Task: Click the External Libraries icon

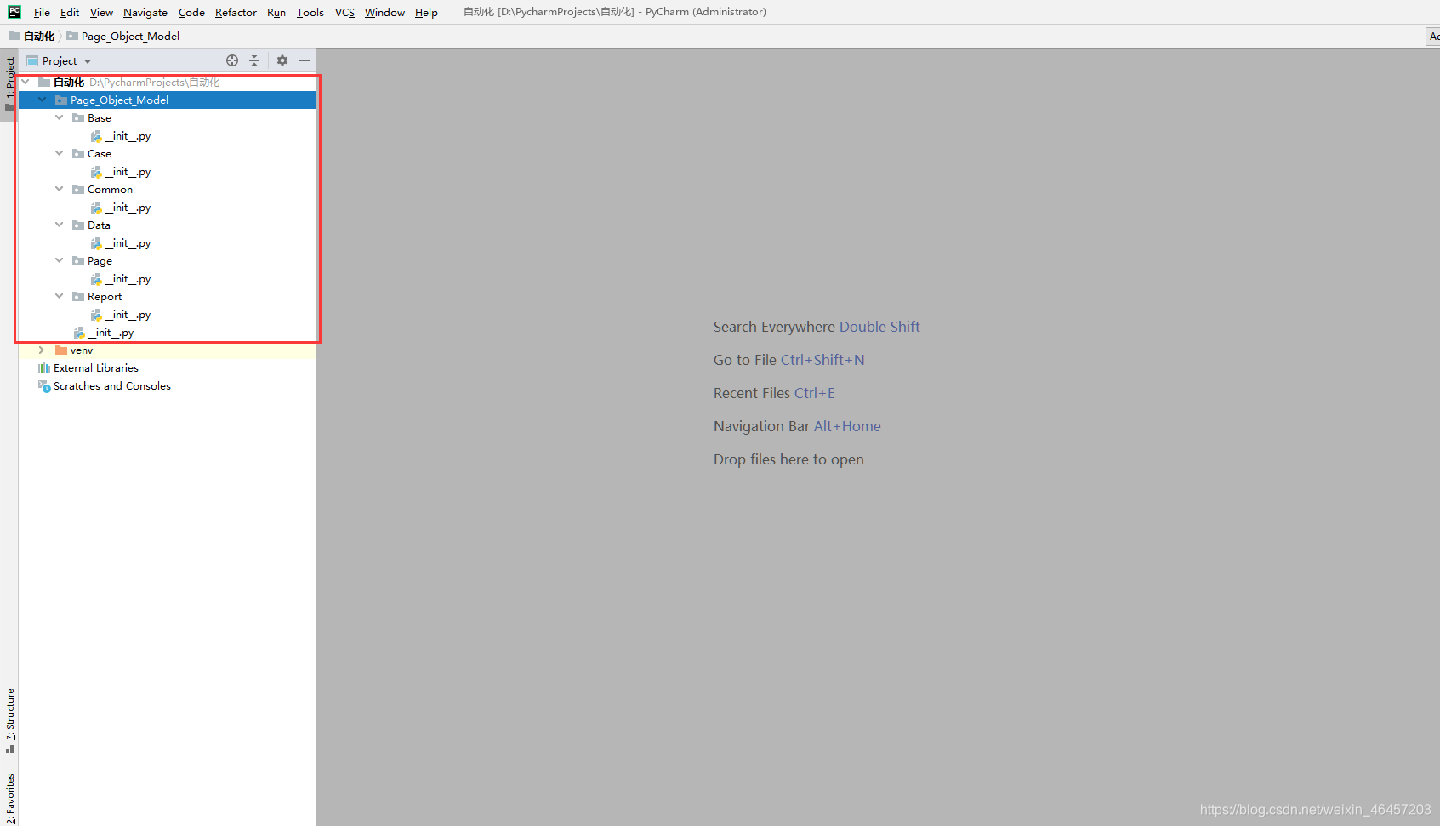Action: [44, 368]
